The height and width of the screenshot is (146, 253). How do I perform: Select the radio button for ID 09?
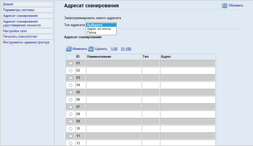coord(71,121)
